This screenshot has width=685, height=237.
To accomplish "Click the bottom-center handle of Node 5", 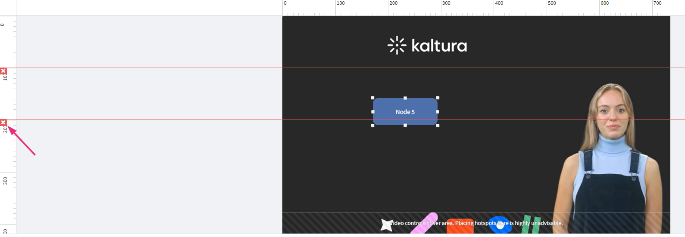I will [405, 126].
